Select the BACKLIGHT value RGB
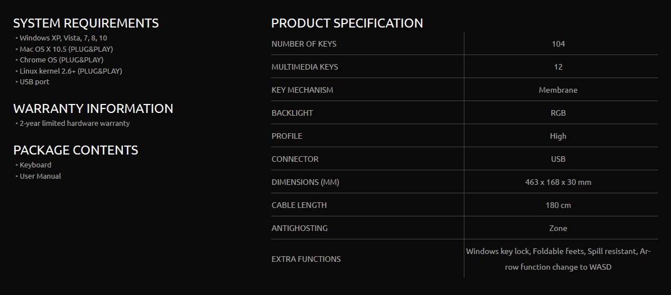Image resolution: width=671 pixels, height=295 pixels. point(558,113)
